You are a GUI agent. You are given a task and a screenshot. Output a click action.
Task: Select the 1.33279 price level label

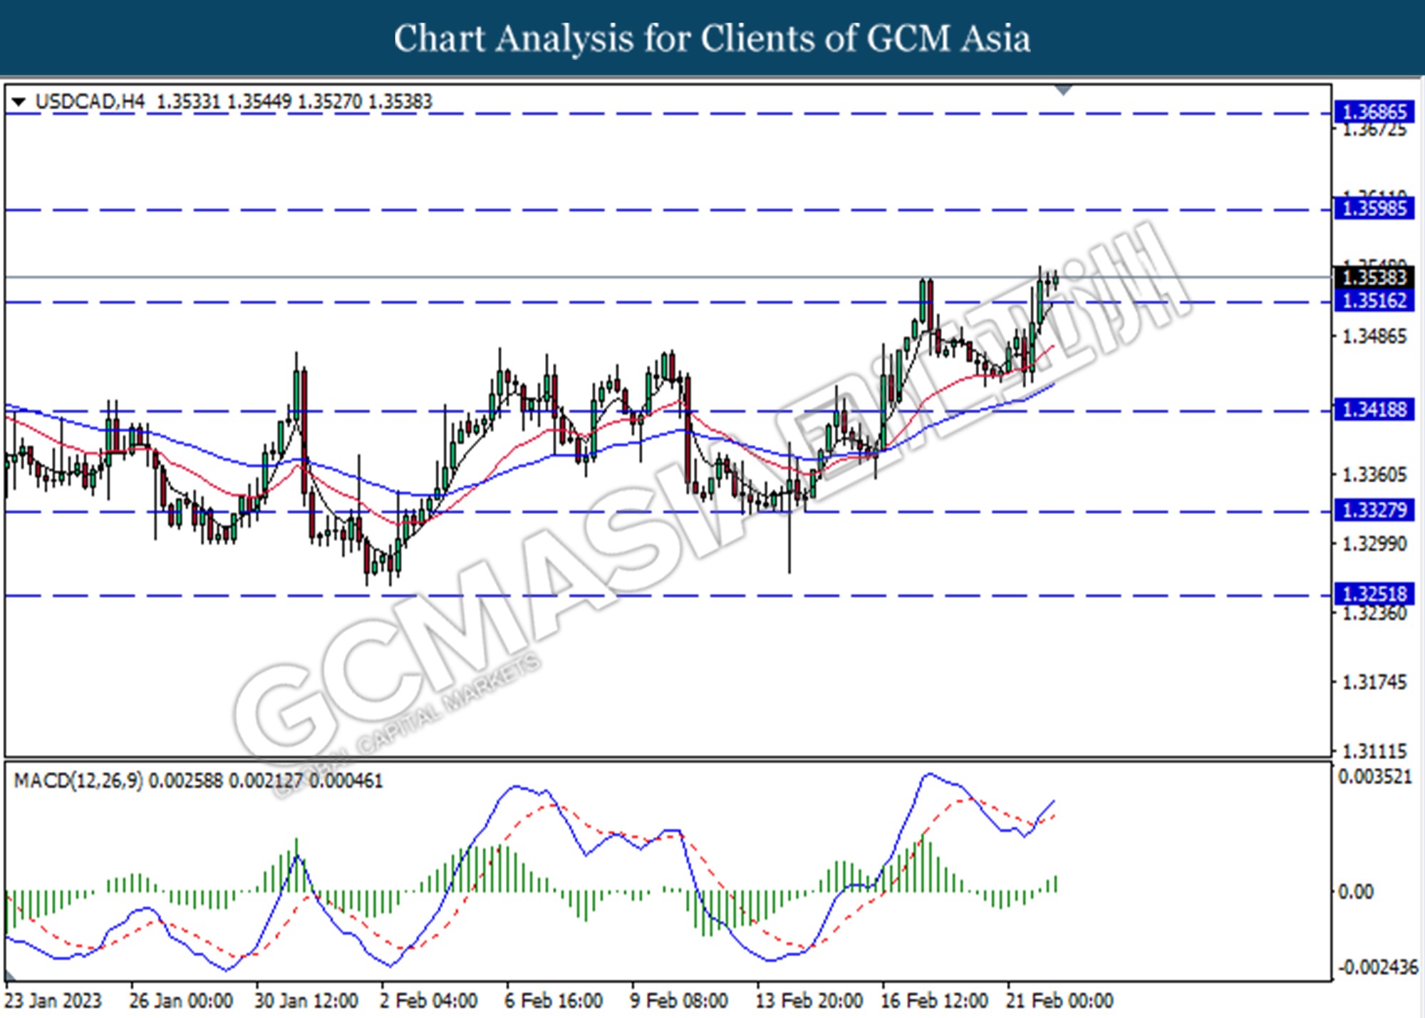(1374, 510)
